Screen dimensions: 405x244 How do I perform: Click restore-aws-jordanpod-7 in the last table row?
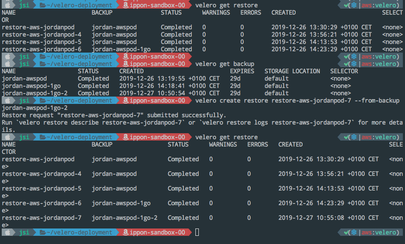(x=41, y=218)
